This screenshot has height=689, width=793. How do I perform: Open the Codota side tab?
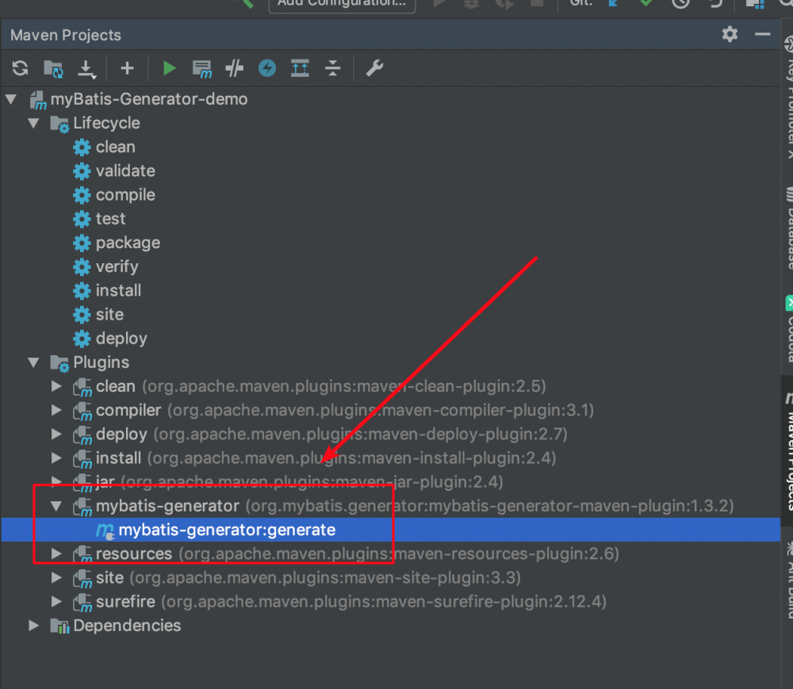click(x=789, y=328)
